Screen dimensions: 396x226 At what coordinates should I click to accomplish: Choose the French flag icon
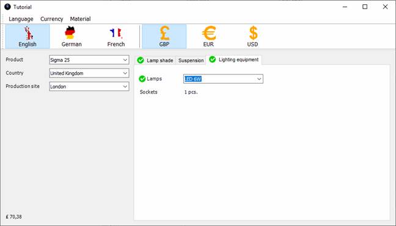(116, 33)
